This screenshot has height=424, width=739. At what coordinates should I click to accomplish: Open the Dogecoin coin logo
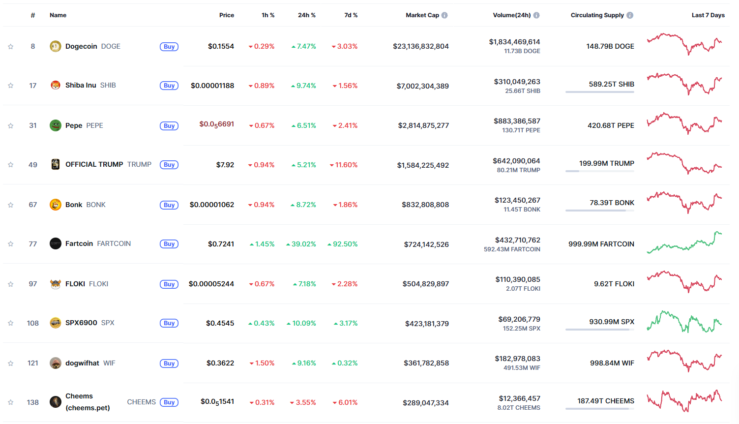coord(56,46)
